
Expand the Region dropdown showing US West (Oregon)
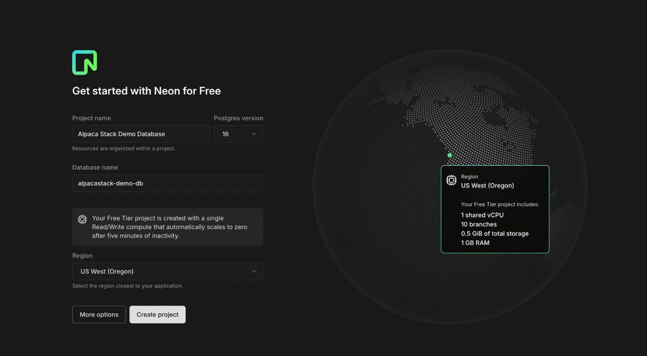click(x=167, y=272)
